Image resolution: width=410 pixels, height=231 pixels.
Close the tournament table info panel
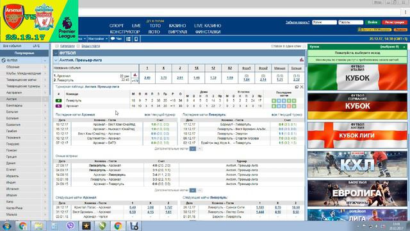(x=302, y=87)
